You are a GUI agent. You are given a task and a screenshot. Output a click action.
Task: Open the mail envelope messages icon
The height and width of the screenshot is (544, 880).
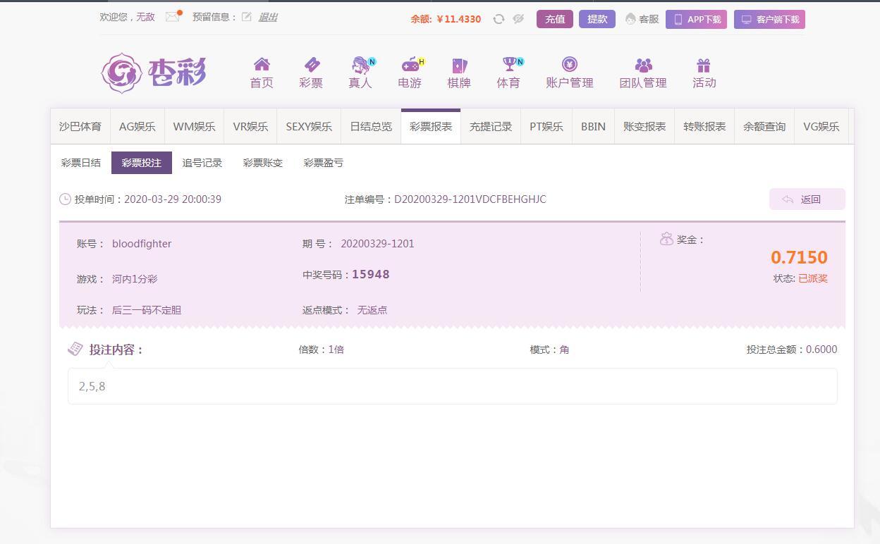(x=172, y=17)
